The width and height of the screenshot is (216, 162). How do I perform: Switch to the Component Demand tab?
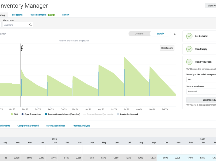(x=28, y=126)
